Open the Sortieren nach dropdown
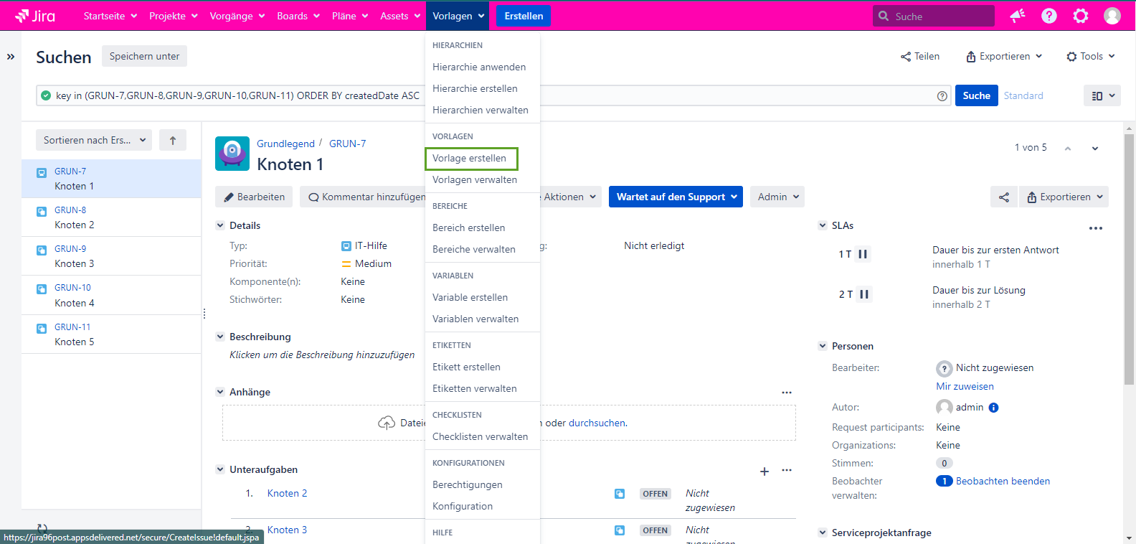1136x544 pixels. coord(94,141)
